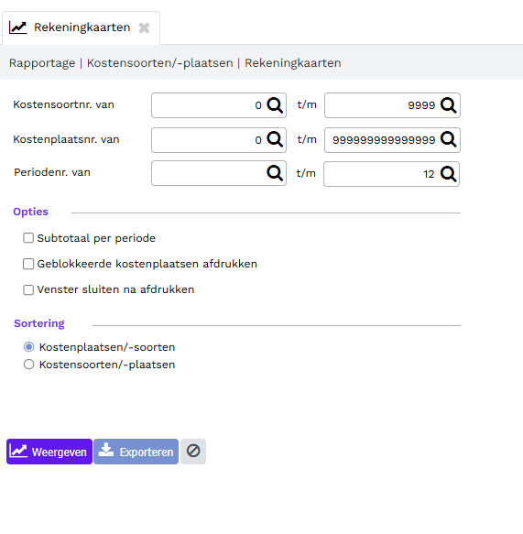523x534 pixels.
Task: Click the cancel circle-slash icon button
Action: pos(193,452)
